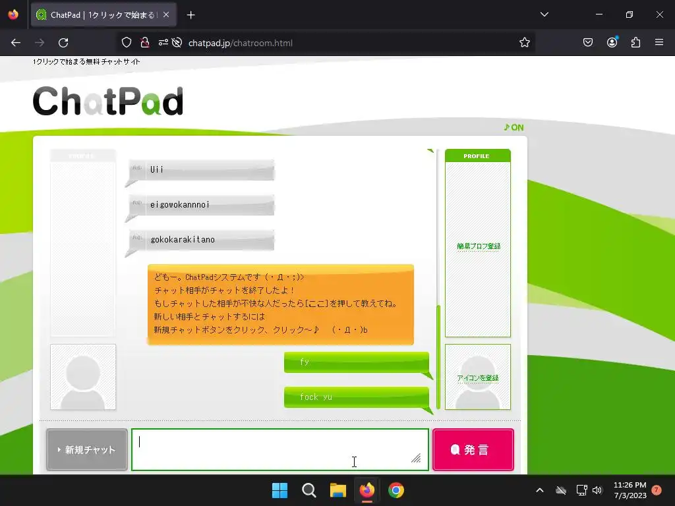Open Windows taskbar search
Viewport: 675px width, 506px height.
[308, 490]
